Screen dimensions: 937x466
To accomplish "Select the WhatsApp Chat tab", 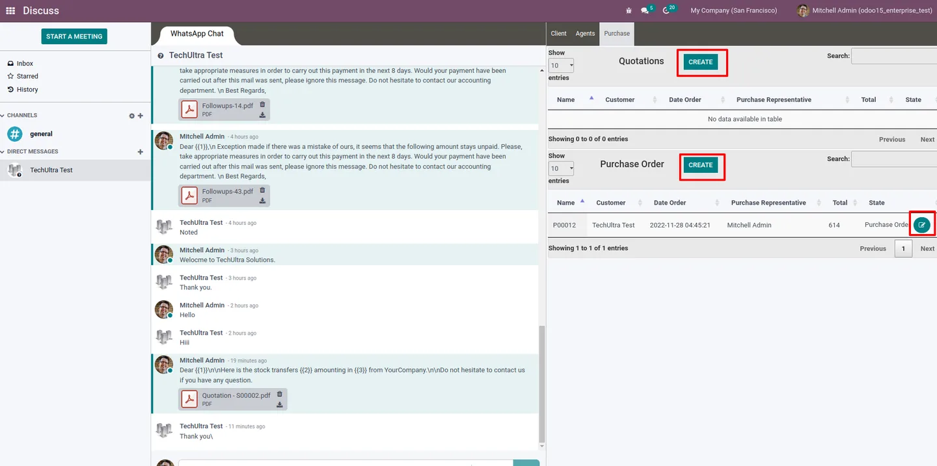I will (x=197, y=34).
